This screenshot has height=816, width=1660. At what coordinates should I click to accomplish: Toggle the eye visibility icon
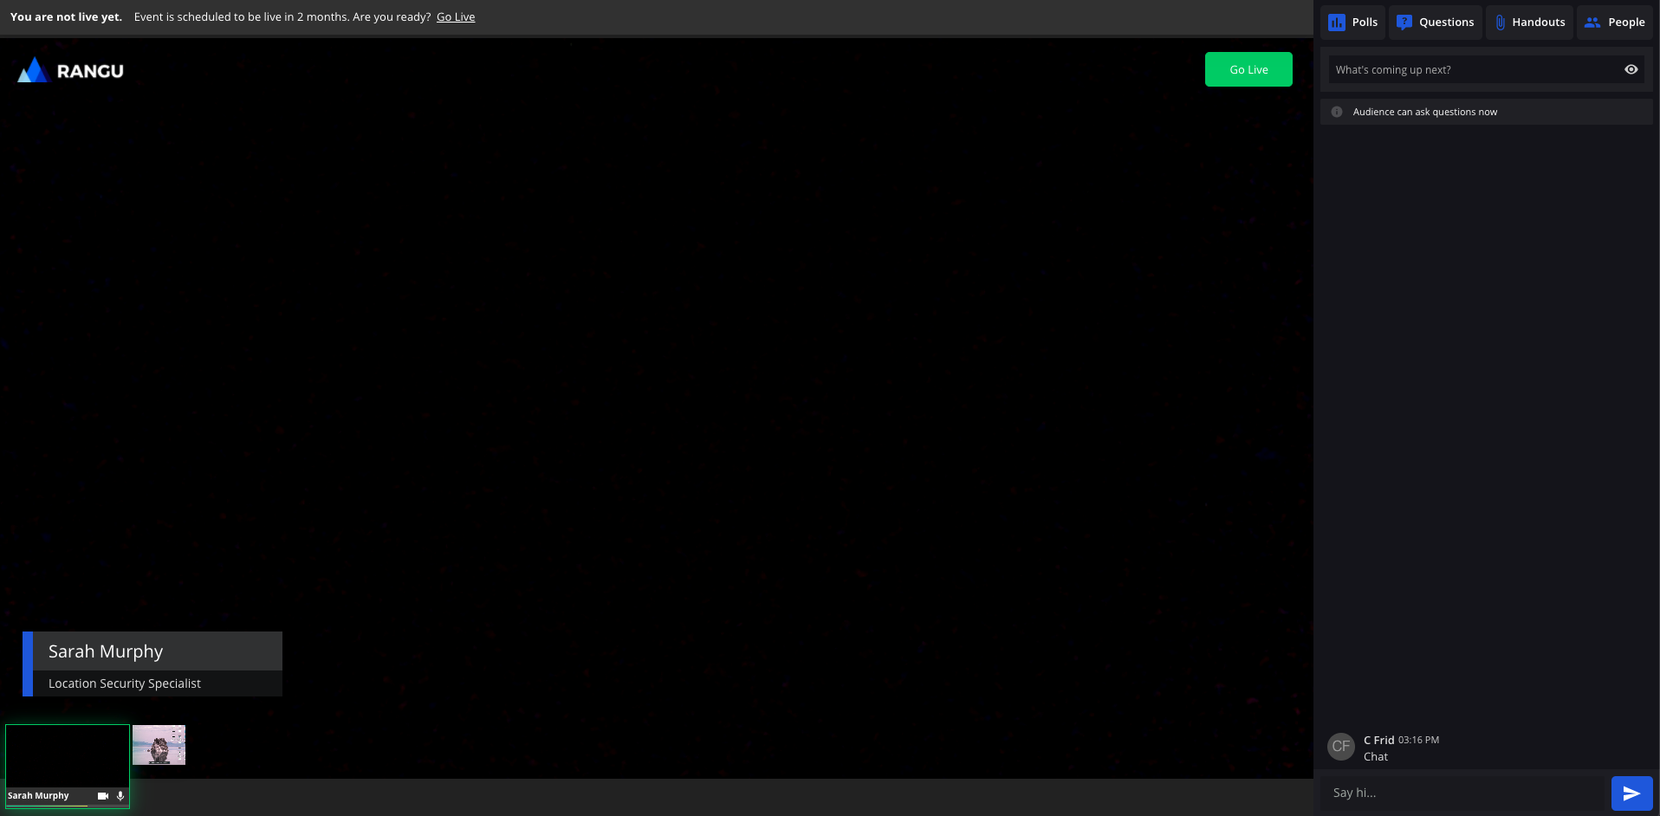click(1631, 69)
